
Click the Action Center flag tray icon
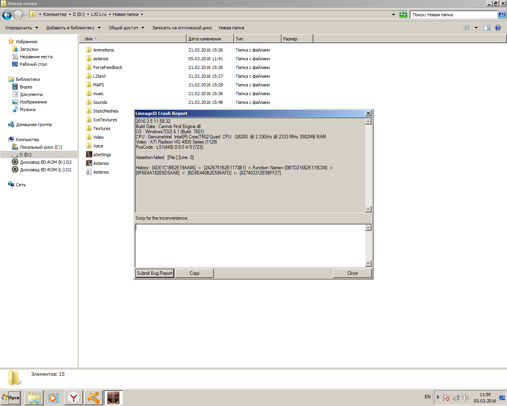(x=446, y=398)
